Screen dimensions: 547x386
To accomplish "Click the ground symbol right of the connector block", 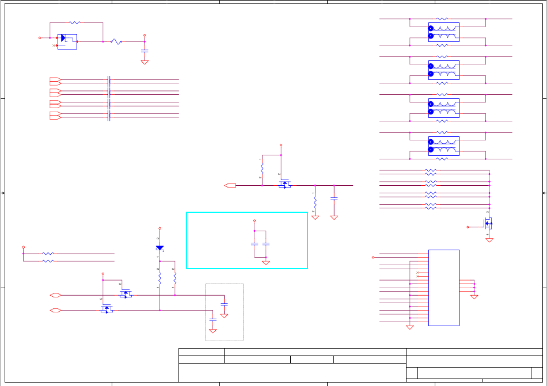I will click(x=474, y=297).
